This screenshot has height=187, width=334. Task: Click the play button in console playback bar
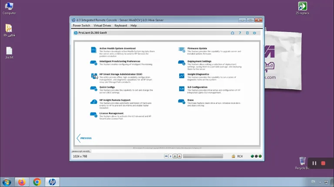175,156
